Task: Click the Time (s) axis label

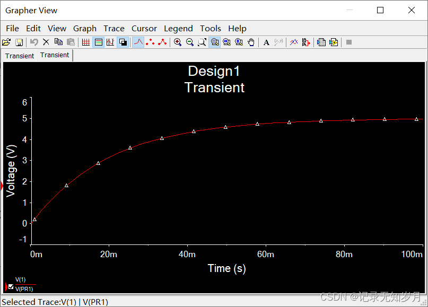Action: [x=226, y=268]
